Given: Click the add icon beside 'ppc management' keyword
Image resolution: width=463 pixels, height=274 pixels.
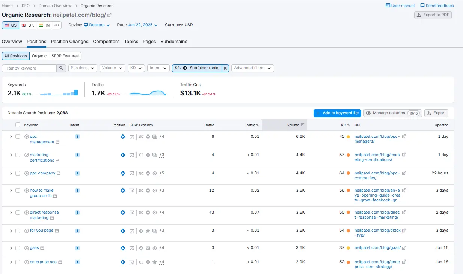Looking at the screenshot, I should pos(27,137).
